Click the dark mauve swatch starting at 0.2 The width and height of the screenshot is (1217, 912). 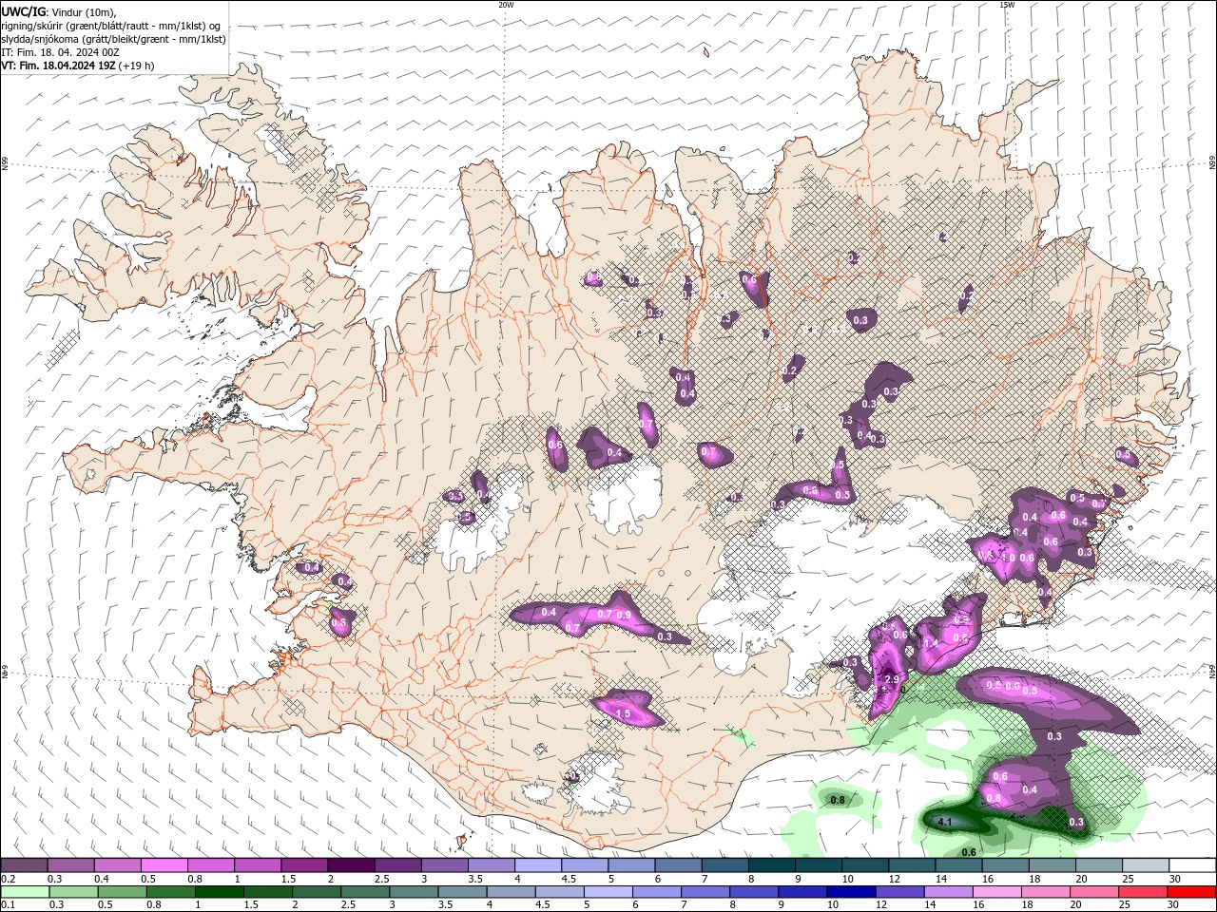[24, 865]
